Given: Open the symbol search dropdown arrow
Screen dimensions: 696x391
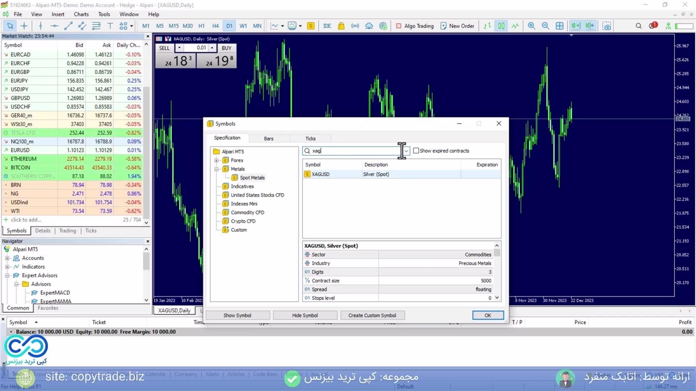Looking at the screenshot, I should coord(406,151).
